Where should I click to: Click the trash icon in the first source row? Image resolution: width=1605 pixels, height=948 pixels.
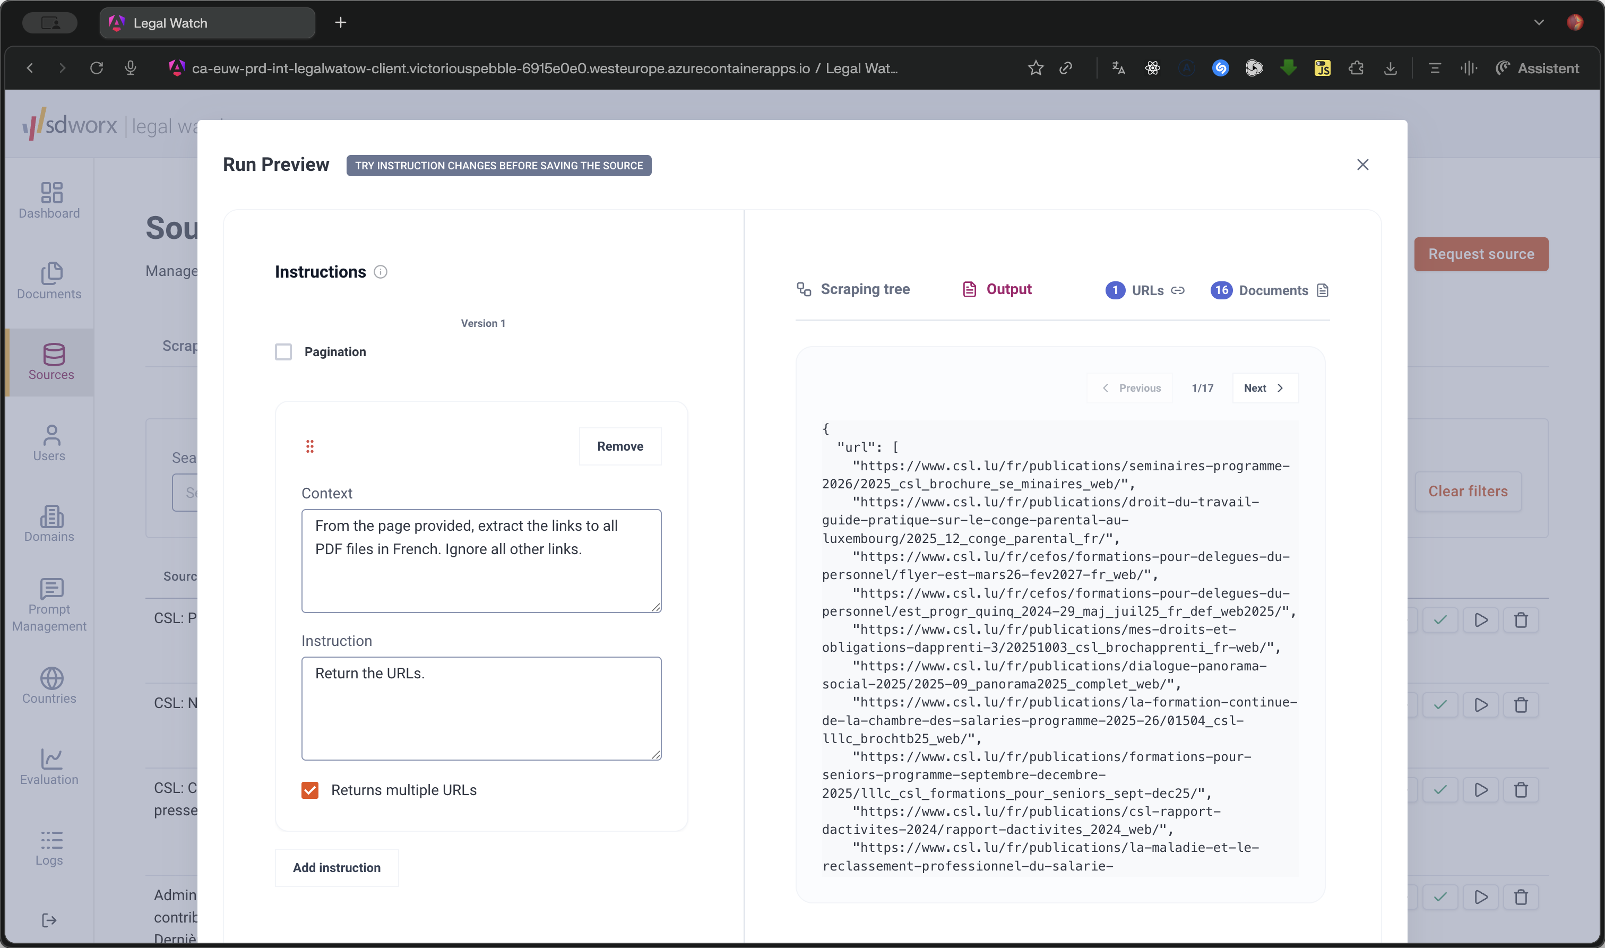[x=1521, y=620]
